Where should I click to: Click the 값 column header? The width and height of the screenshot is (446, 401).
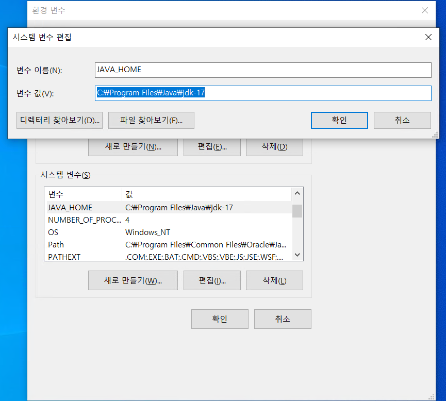(207, 194)
